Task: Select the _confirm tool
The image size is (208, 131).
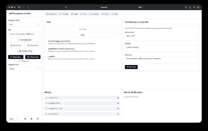Action: click(83, 58)
